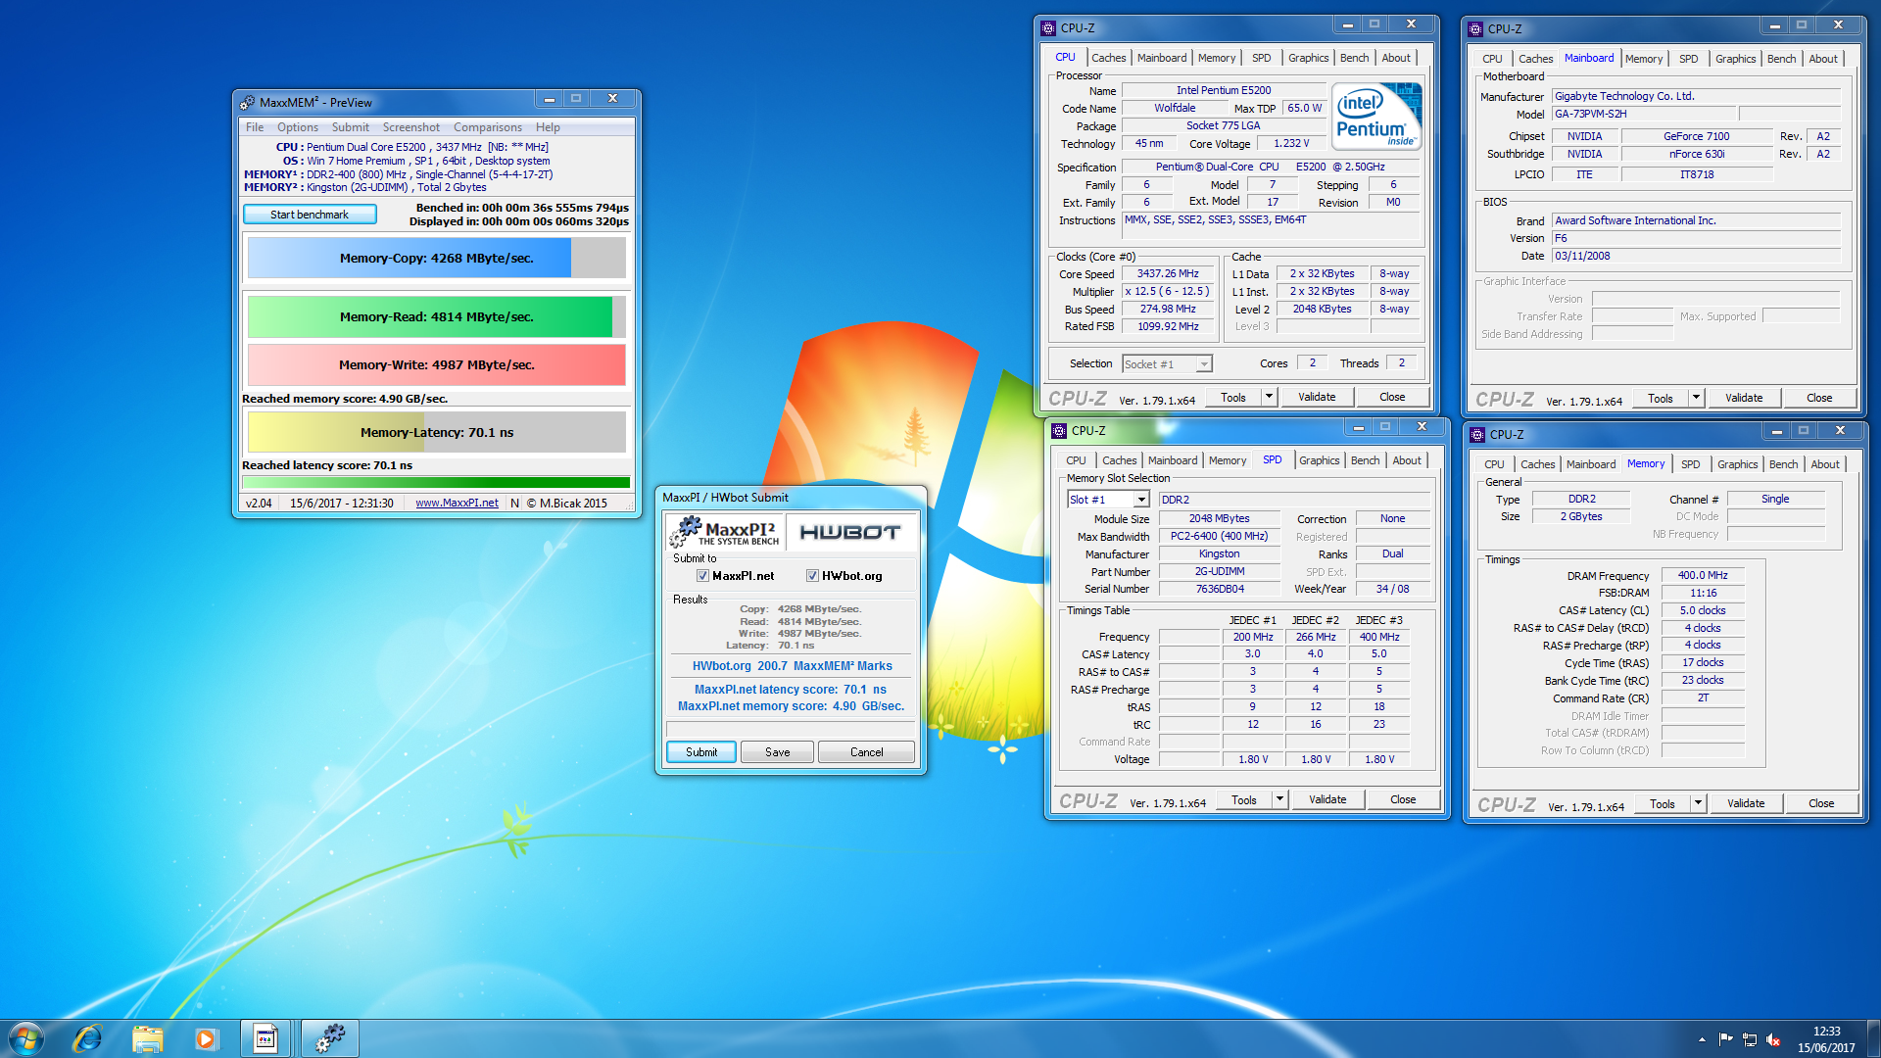Click the empty text field above Submit button
This screenshot has height=1058, width=1881.
tap(790, 729)
